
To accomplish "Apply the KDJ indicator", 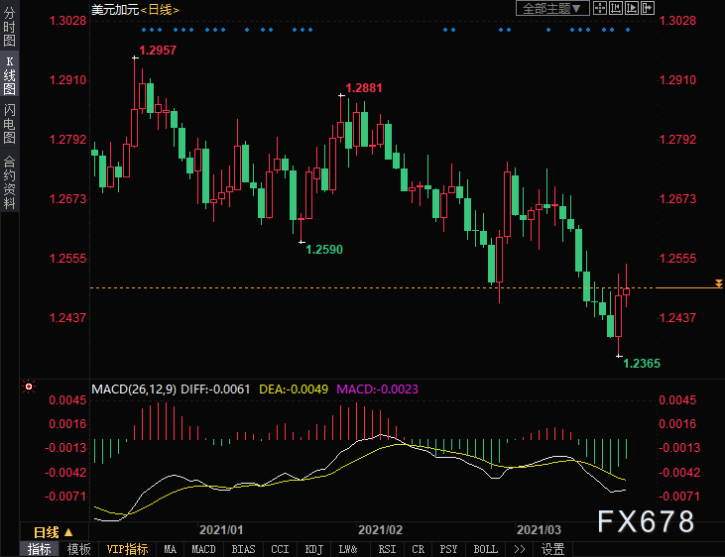I will click(x=314, y=549).
